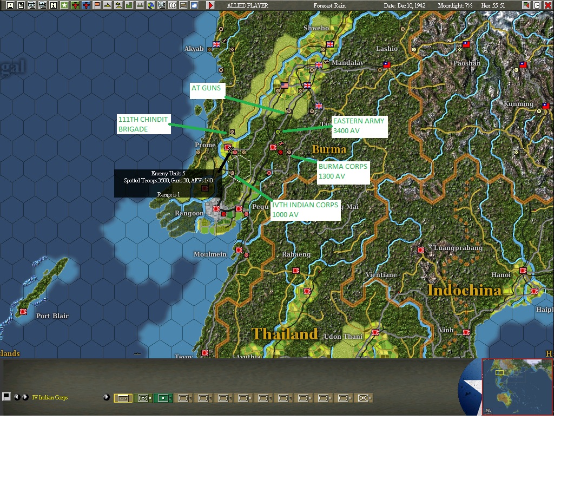Click the green and red flags icon
Screen dimensions: 574x486
pos(526,5)
